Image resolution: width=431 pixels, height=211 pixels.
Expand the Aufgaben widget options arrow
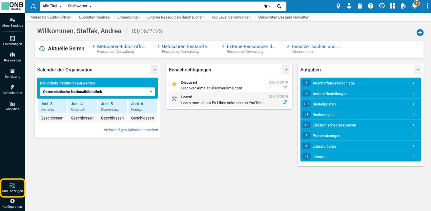pyautogui.click(x=417, y=69)
